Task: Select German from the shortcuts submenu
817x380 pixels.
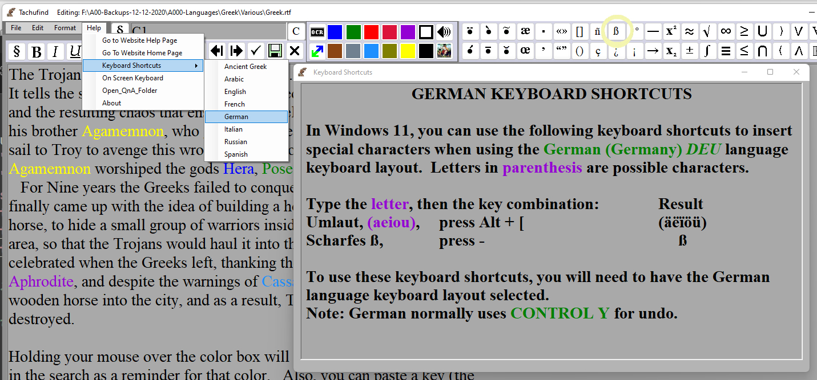Action: pyautogui.click(x=236, y=116)
